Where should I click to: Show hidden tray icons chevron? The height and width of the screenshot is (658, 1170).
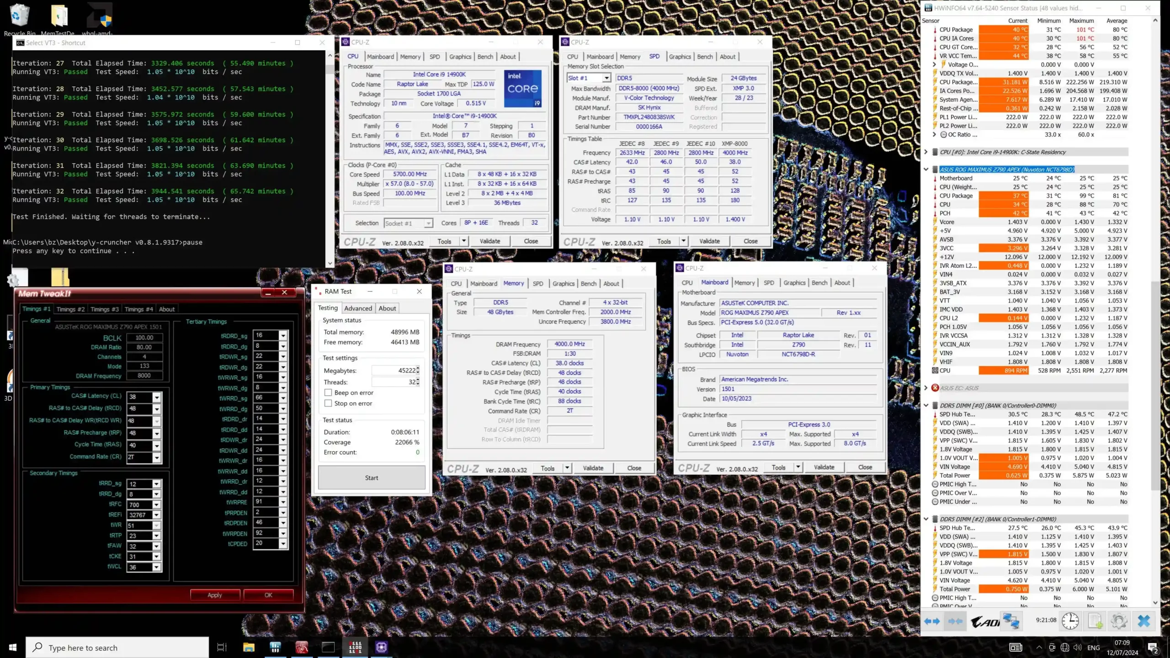[x=1039, y=647]
